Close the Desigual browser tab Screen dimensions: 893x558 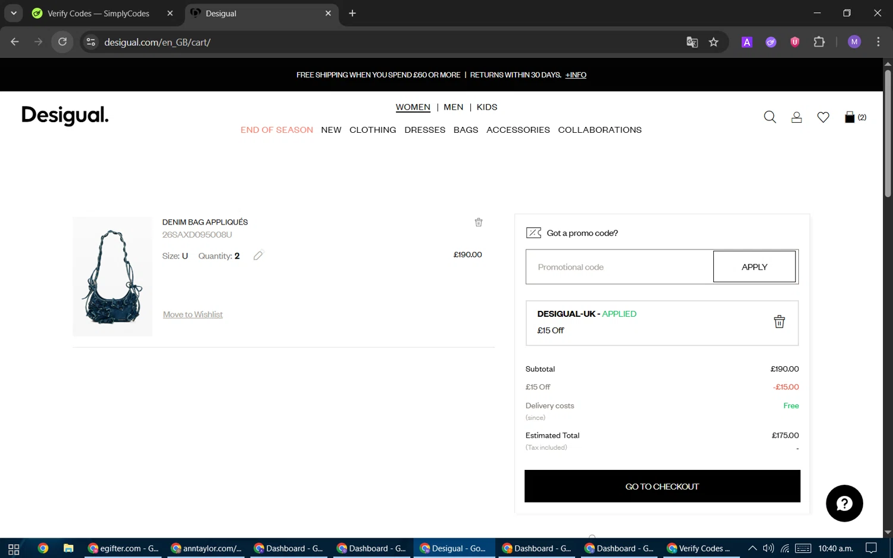(328, 13)
